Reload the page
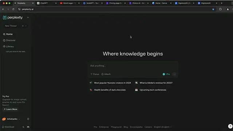Image resolution: width=233 pixels, height=131 pixels. [x=13, y=9]
